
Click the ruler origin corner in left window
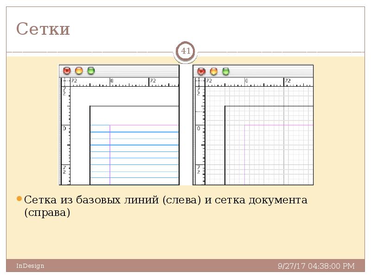(x=65, y=82)
